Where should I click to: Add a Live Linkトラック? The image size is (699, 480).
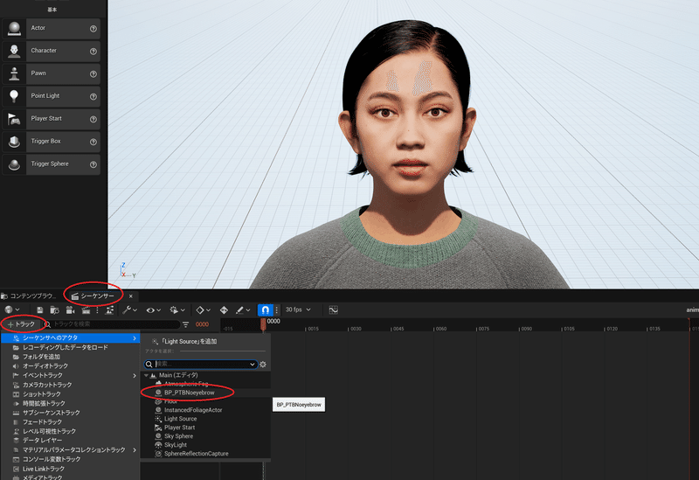click(71, 469)
